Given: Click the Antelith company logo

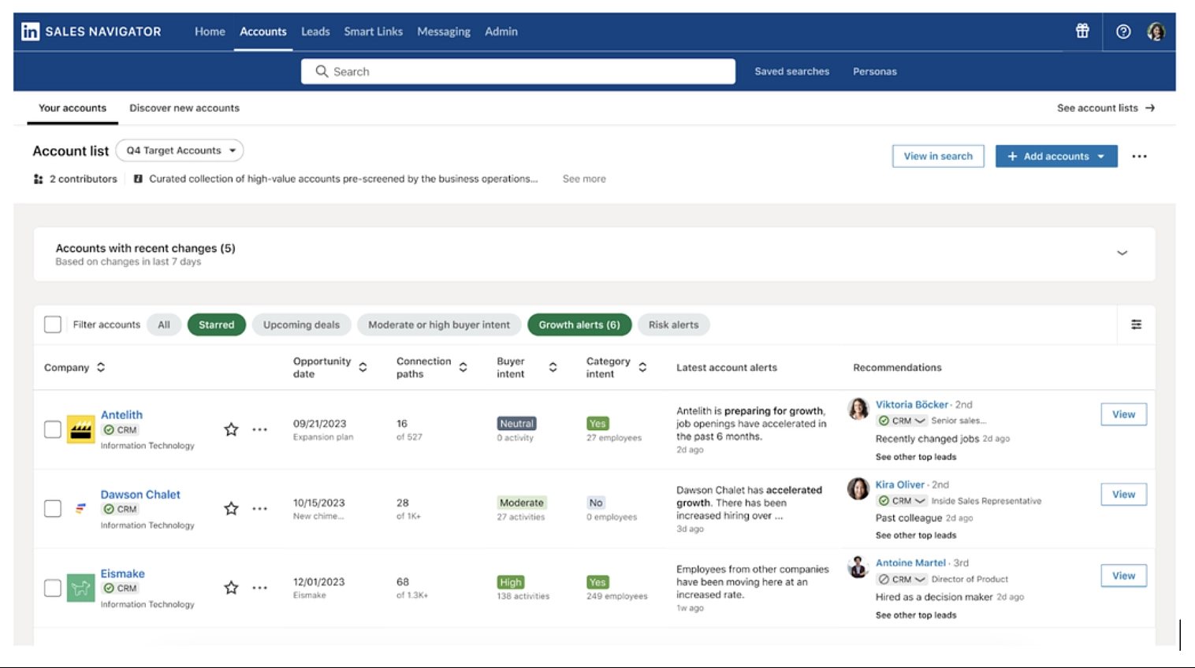Looking at the screenshot, I should click(80, 429).
